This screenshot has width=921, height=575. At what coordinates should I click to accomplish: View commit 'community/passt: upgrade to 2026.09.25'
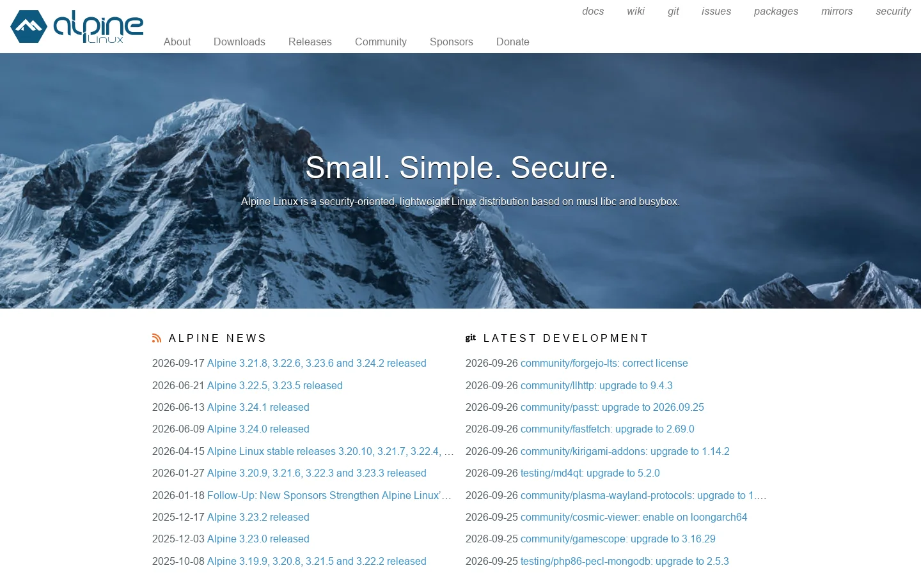coord(612,407)
